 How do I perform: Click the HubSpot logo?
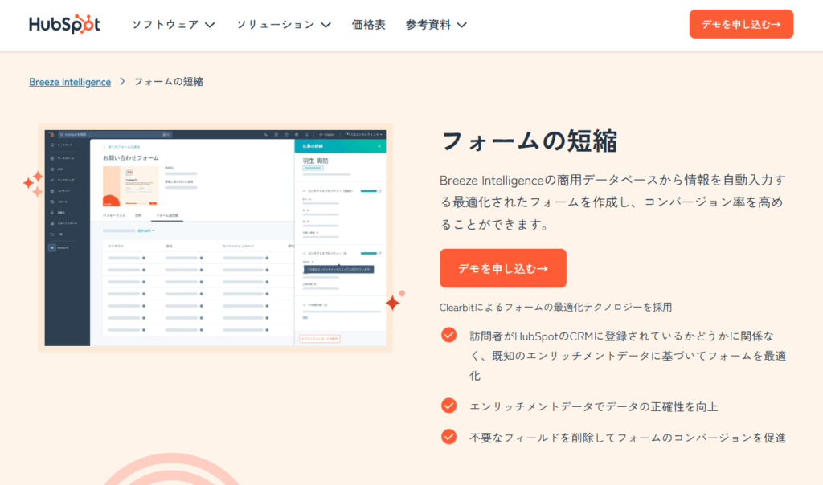(64, 24)
